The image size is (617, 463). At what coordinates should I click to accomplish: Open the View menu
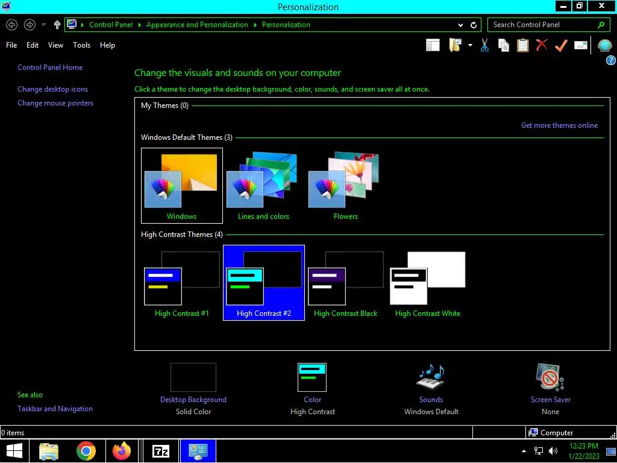coord(55,45)
